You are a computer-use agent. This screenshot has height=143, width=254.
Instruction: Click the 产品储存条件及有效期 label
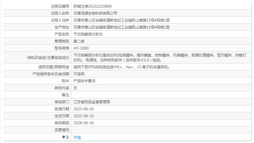click(x=51, y=74)
